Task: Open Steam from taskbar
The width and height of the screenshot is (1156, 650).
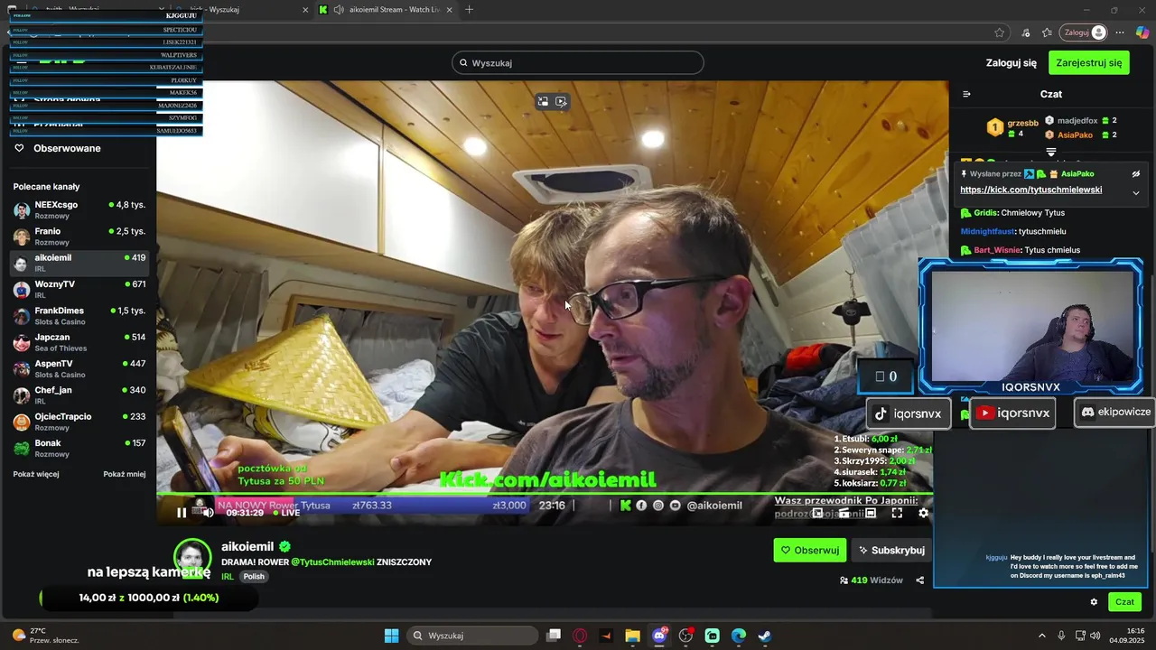Action: tap(765, 636)
